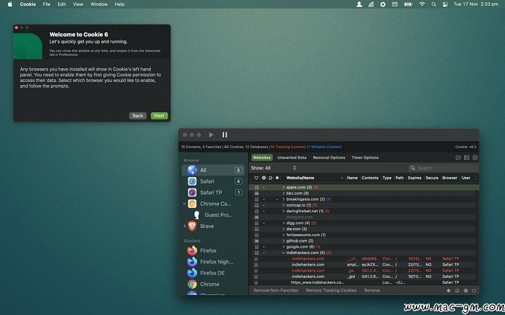This screenshot has width=505, height=315.
Task: Select Safari TP in the browser sidebar
Action: coord(213,193)
